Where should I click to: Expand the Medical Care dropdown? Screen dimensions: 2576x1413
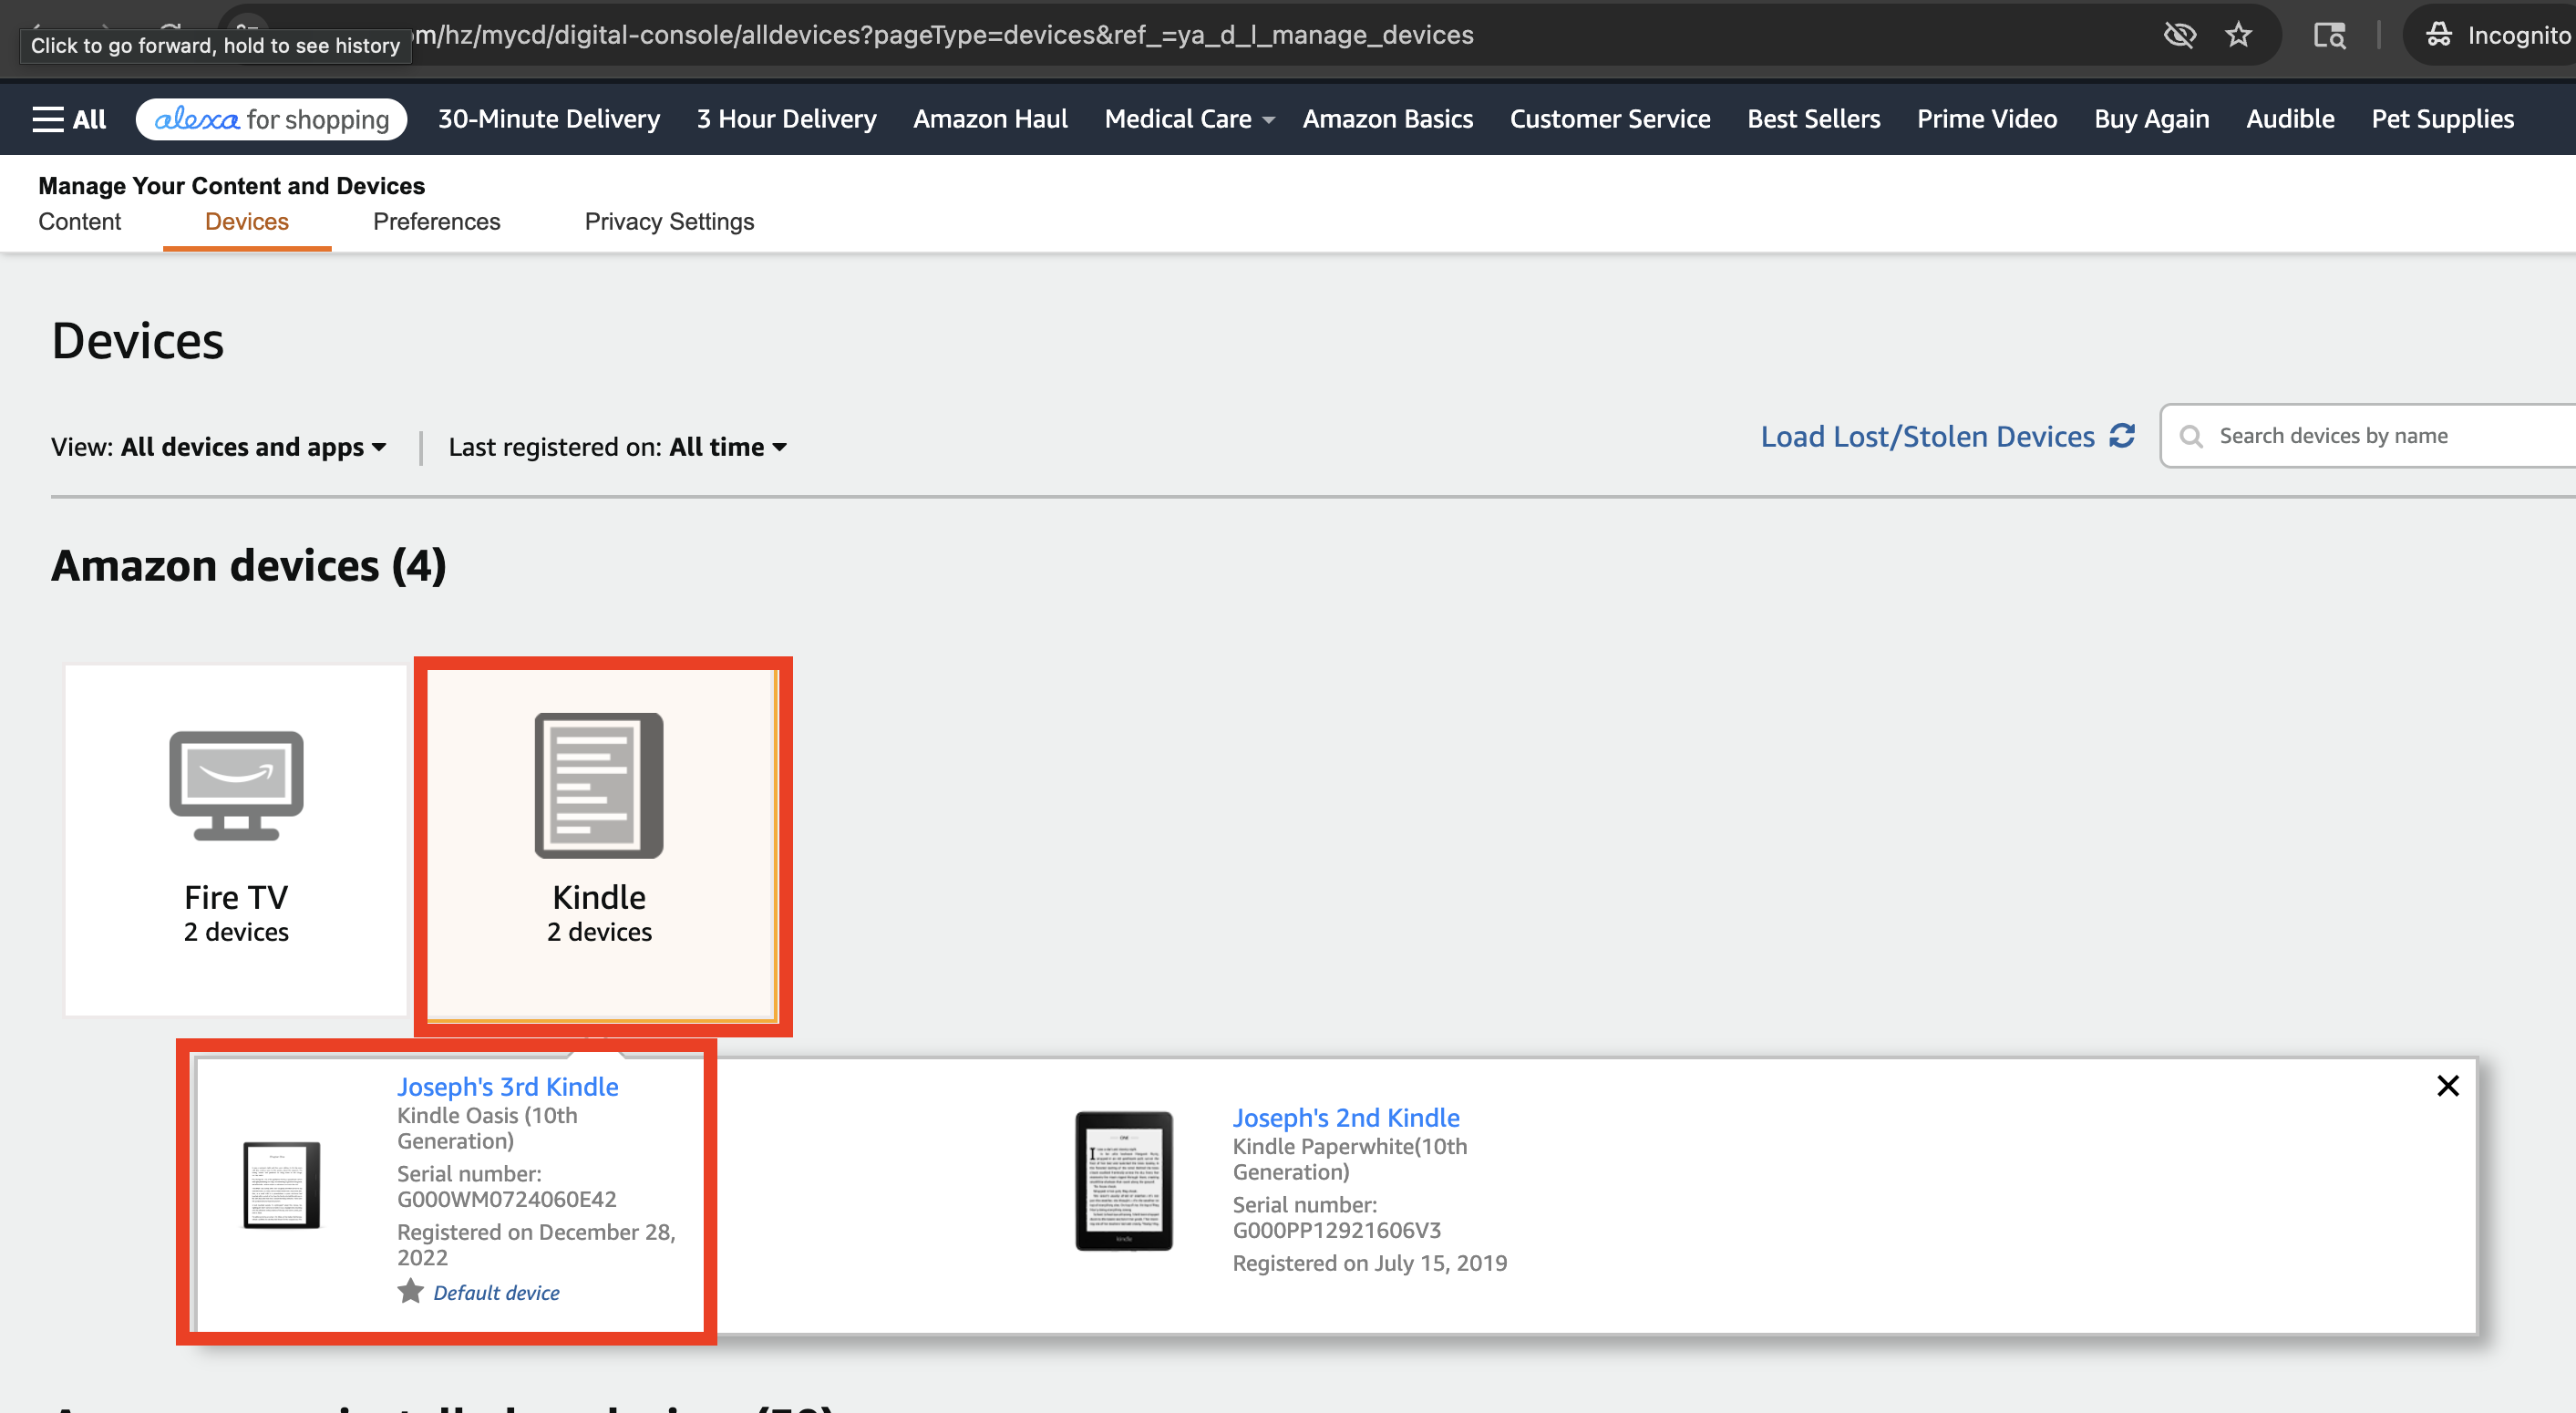pyautogui.click(x=1189, y=119)
